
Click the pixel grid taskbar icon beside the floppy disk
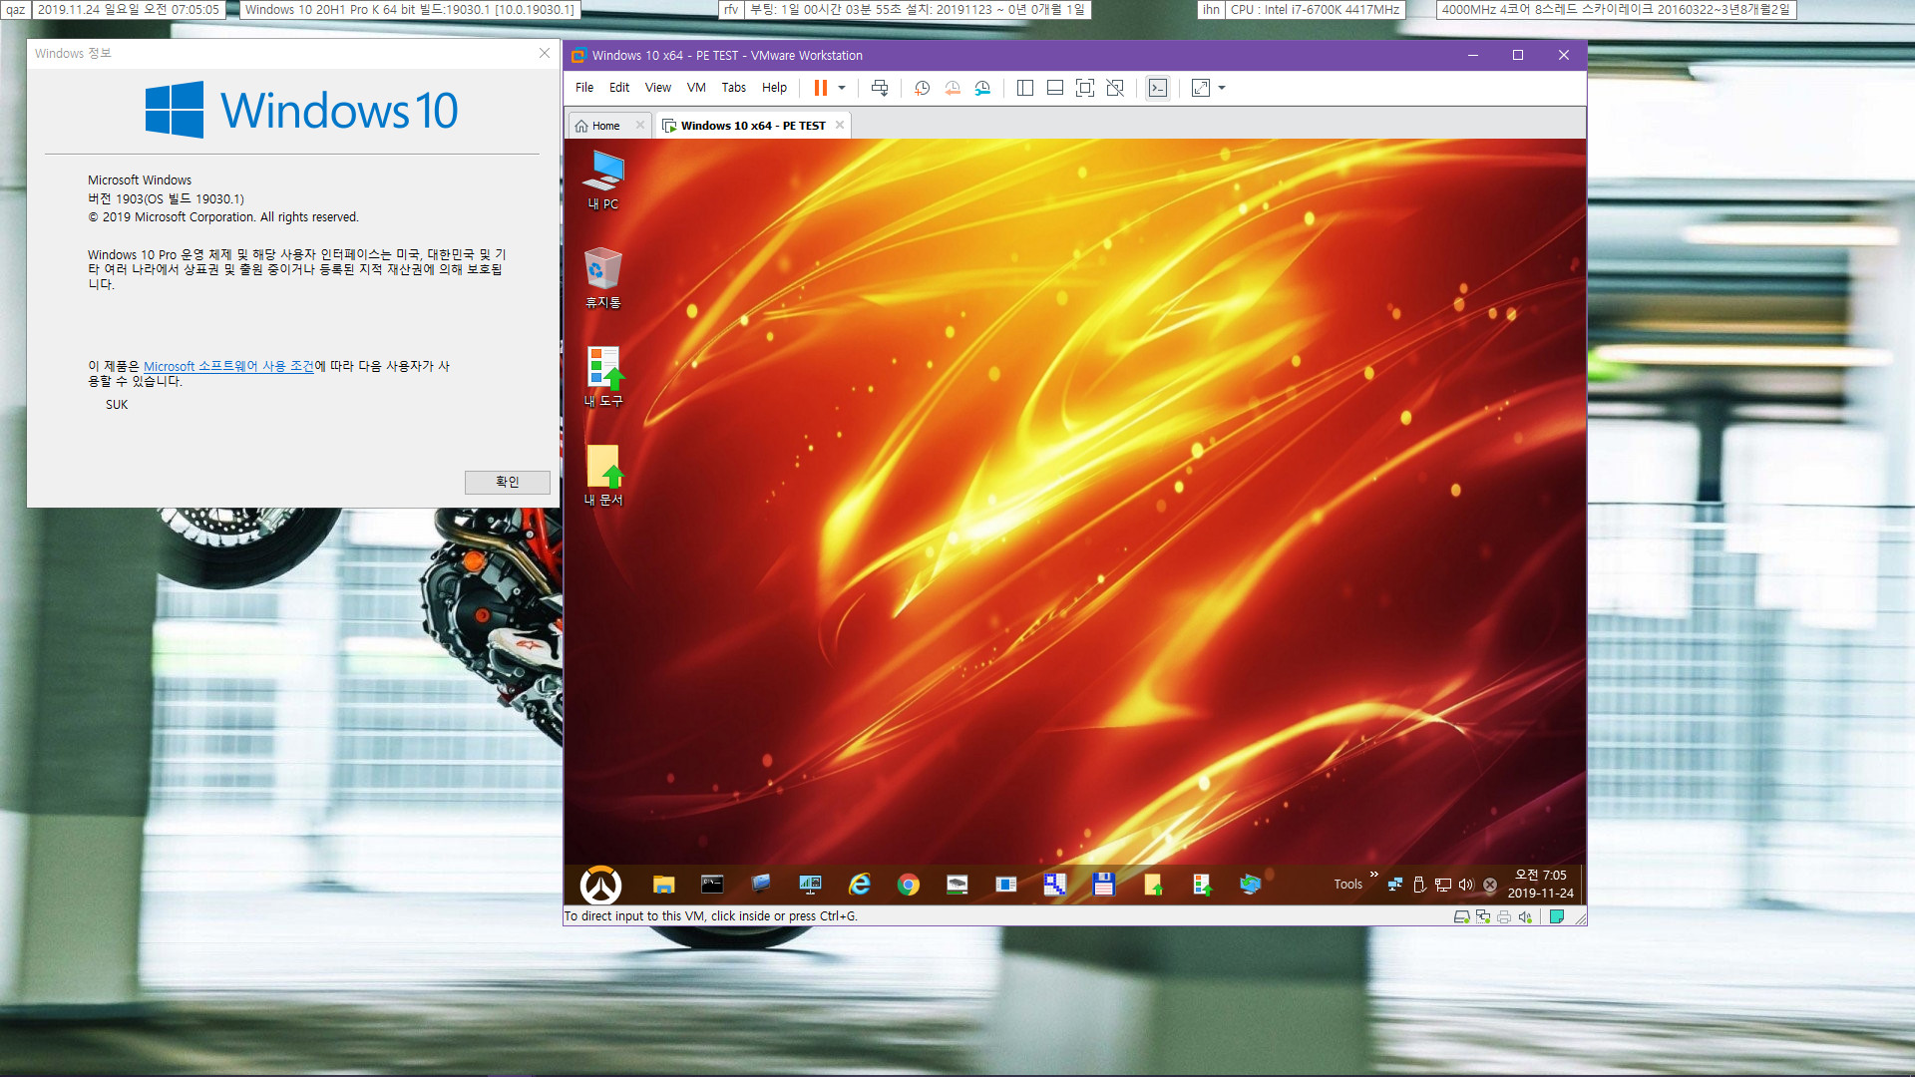pos(1054,885)
